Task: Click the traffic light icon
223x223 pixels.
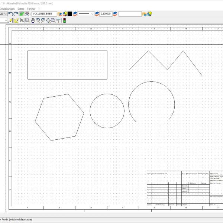Action: (x=64, y=20)
